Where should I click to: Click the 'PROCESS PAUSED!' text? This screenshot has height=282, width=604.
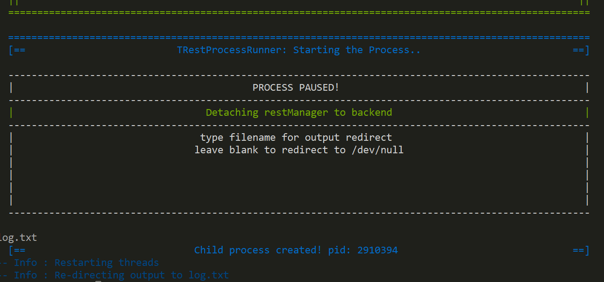pos(296,88)
